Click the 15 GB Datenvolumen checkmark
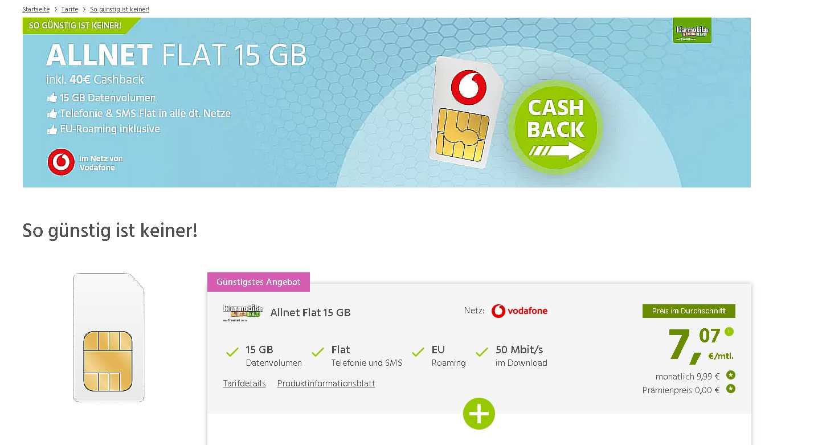Image resolution: width=818 pixels, height=445 pixels. point(232,352)
